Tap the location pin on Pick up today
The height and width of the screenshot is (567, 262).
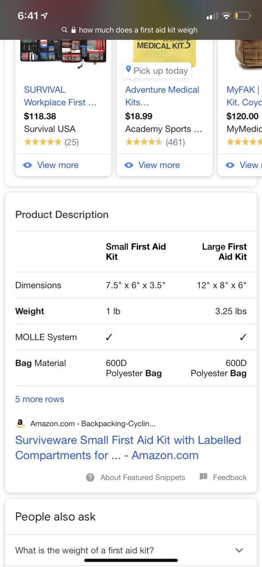129,70
